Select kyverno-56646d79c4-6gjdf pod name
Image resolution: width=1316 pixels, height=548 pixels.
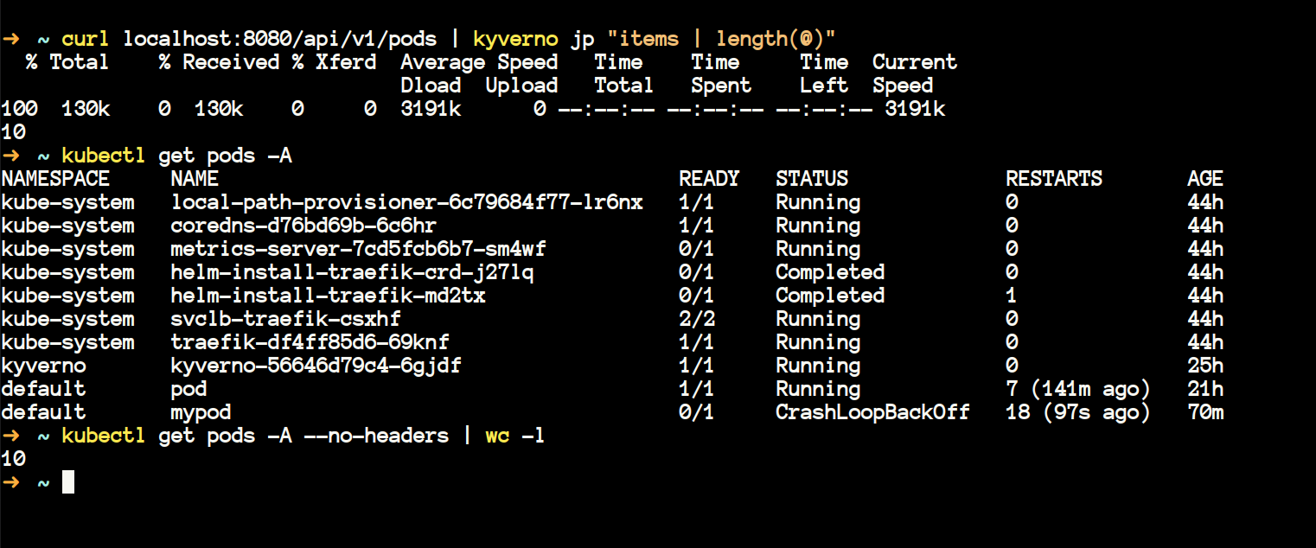(316, 366)
